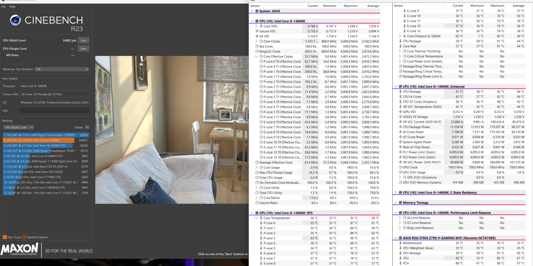Click the rendered room scene image
Viewport: 533px width, 266px height.
tap(172, 130)
